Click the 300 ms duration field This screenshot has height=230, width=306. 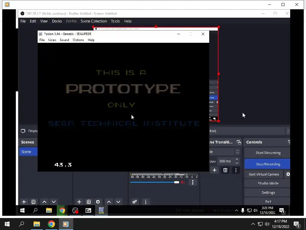pyautogui.click(x=226, y=161)
